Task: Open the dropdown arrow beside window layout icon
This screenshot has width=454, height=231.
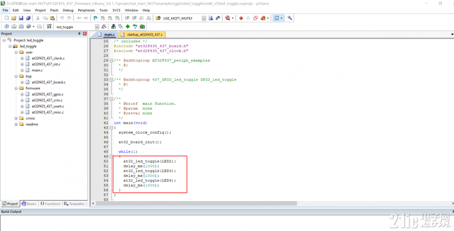Action: point(281,18)
